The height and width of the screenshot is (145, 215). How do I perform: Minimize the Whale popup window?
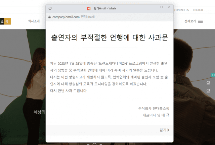(155, 7)
